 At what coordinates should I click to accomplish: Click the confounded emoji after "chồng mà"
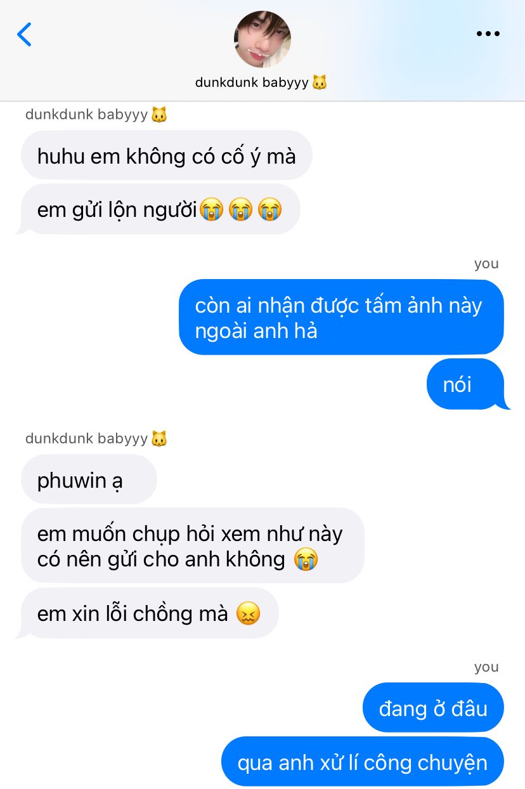[x=248, y=614]
